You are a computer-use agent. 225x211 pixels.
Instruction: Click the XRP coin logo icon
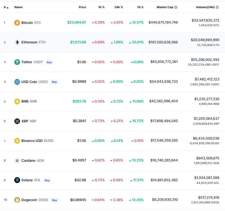[17, 121]
